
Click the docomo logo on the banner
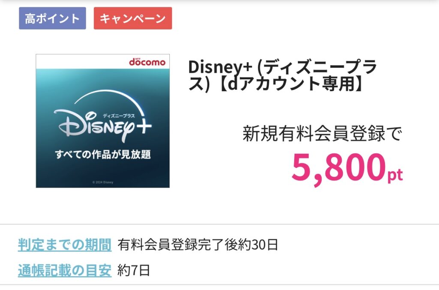[x=147, y=62]
